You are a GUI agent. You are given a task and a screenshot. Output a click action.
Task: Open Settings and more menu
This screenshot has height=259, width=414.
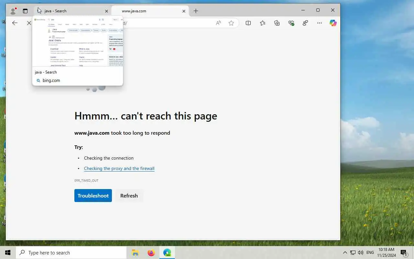pos(320,23)
